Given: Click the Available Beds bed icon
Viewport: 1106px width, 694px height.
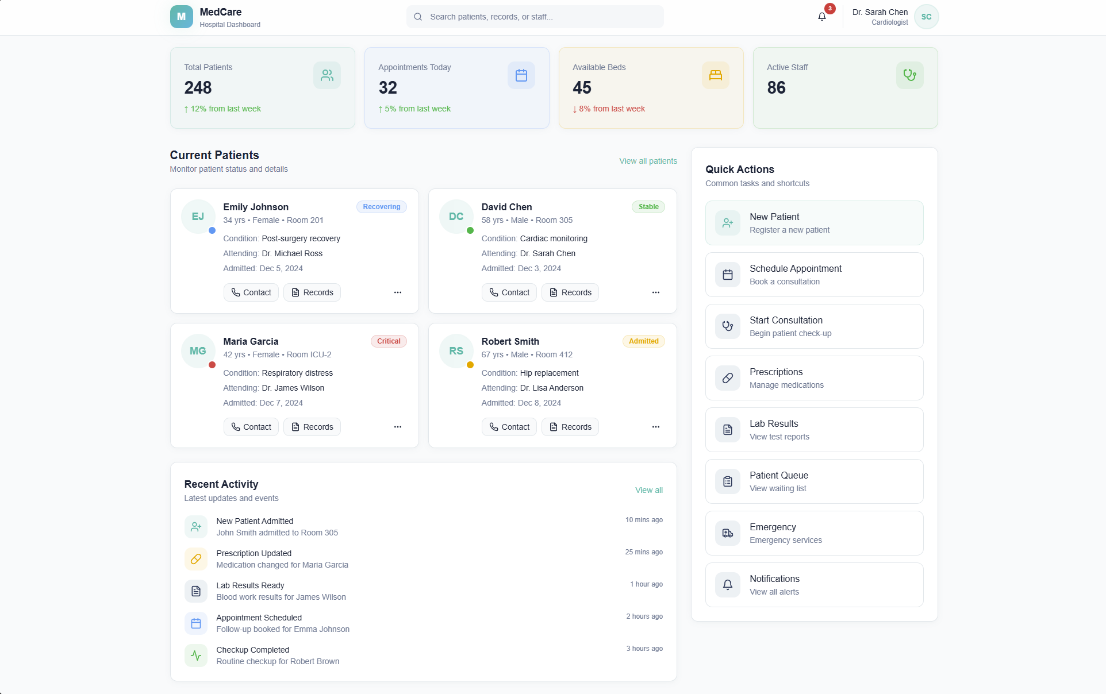Looking at the screenshot, I should tap(715, 75).
